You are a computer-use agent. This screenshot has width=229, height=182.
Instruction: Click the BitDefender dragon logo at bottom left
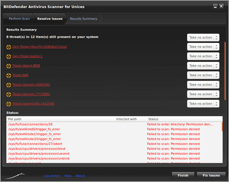click(15, 176)
